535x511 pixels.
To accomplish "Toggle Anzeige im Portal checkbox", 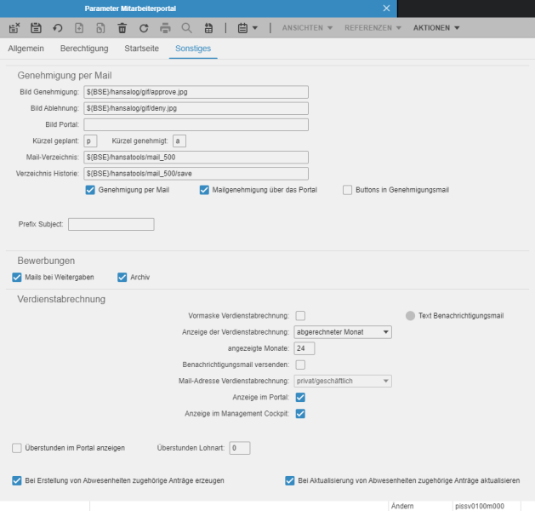I will click(300, 397).
